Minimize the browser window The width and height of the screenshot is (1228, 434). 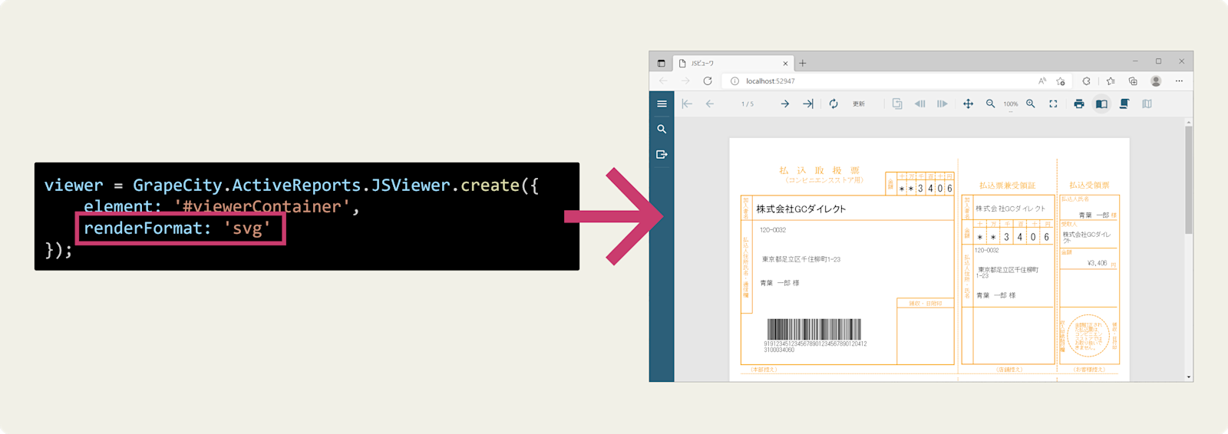1135,61
